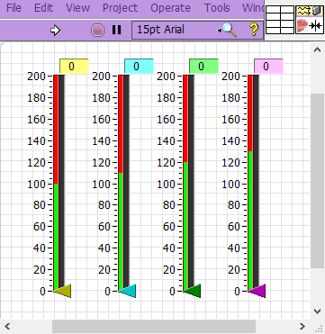Image resolution: width=325 pixels, height=334 pixels.
Task: Click the cyan slider pointer
Action: [x=129, y=291]
